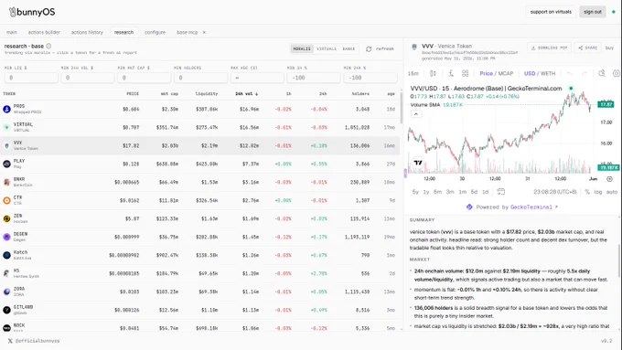Click the MIN LIQ $ input field
The image size is (622, 350).
pos(31,78)
